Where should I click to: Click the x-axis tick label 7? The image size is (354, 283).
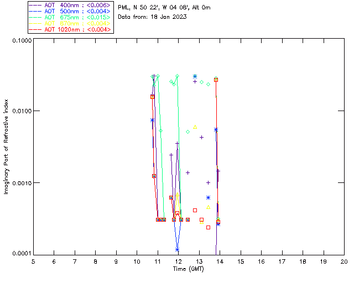coord(75,262)
